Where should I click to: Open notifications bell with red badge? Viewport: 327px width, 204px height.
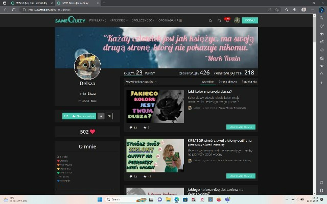tap(227, 20)
